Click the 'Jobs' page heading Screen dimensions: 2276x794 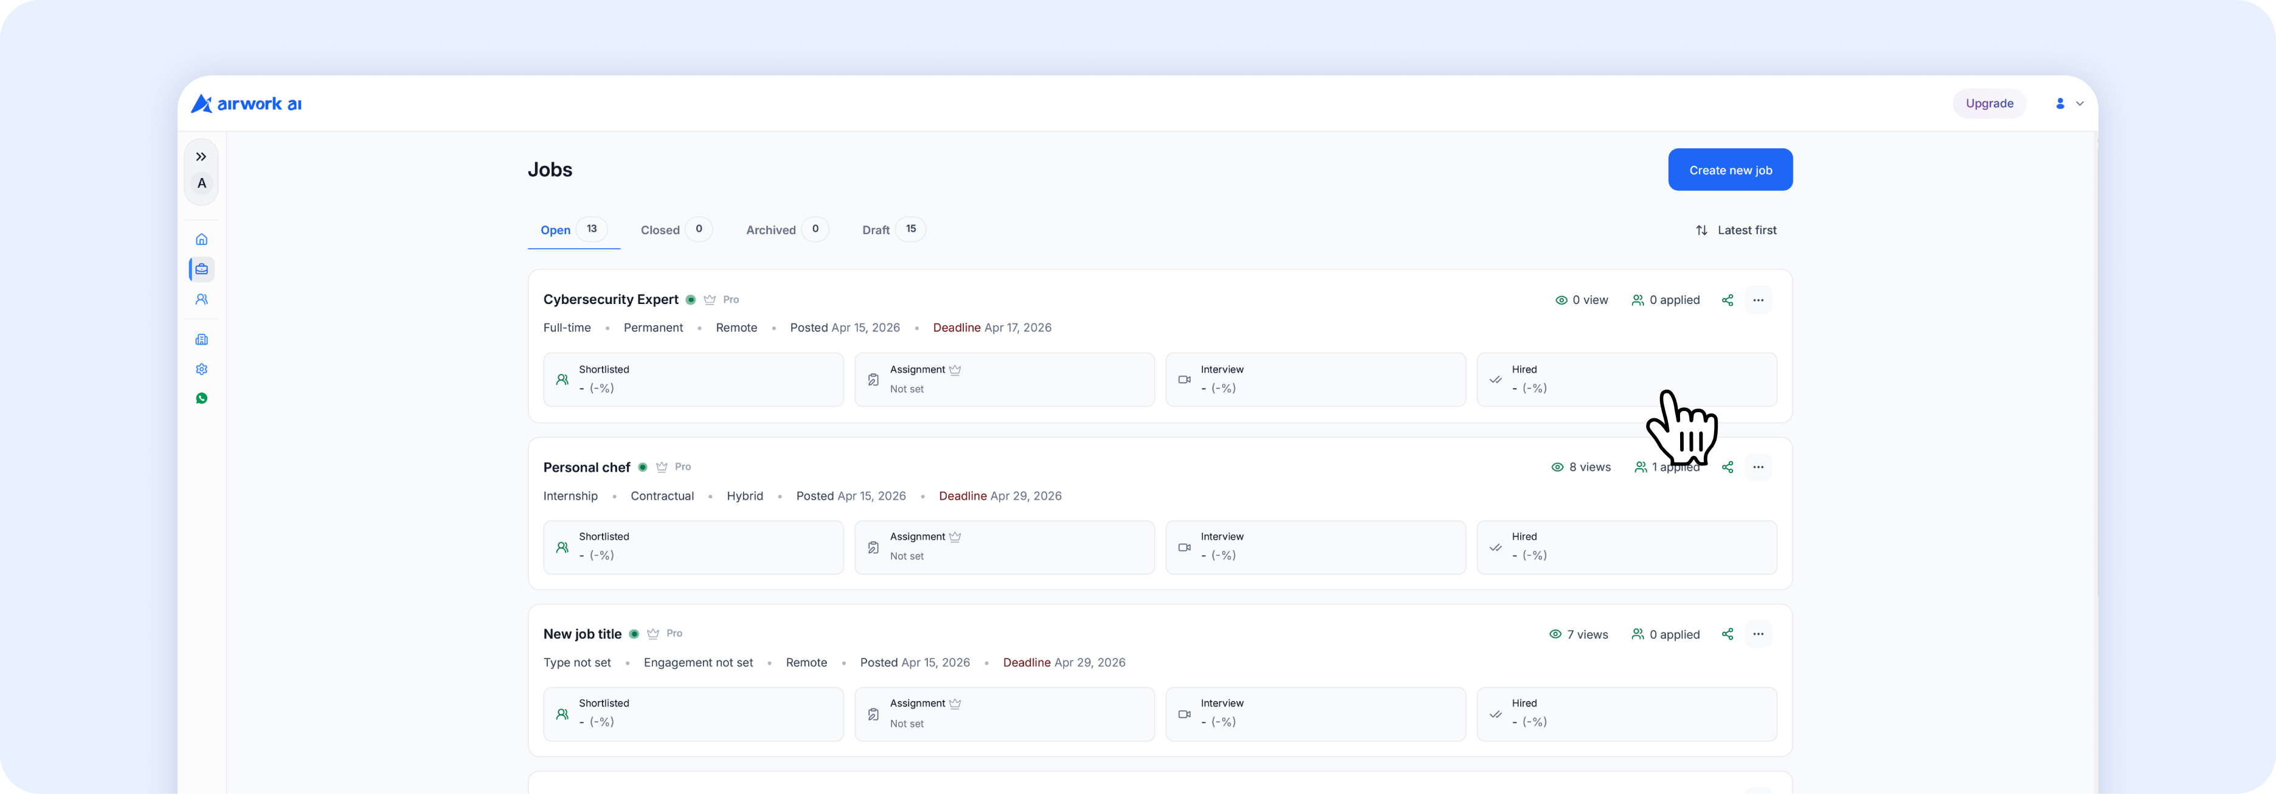[x=550, y=170]
